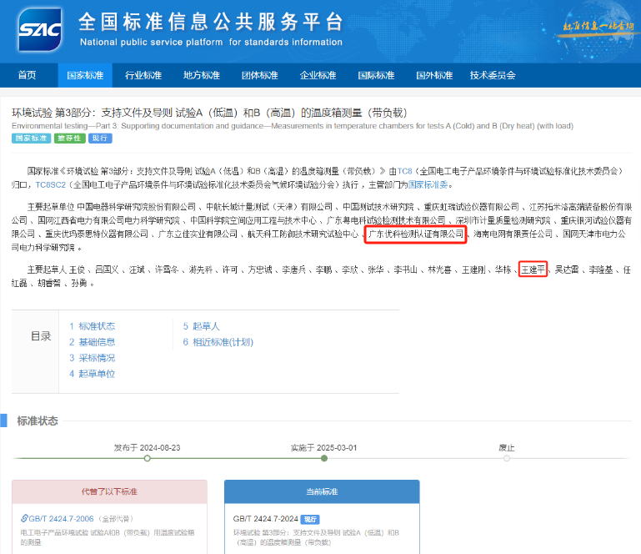The height and width of the screenshot is (554, 641).
Task: Open the TC8 committee link
Action: (404, 170)
